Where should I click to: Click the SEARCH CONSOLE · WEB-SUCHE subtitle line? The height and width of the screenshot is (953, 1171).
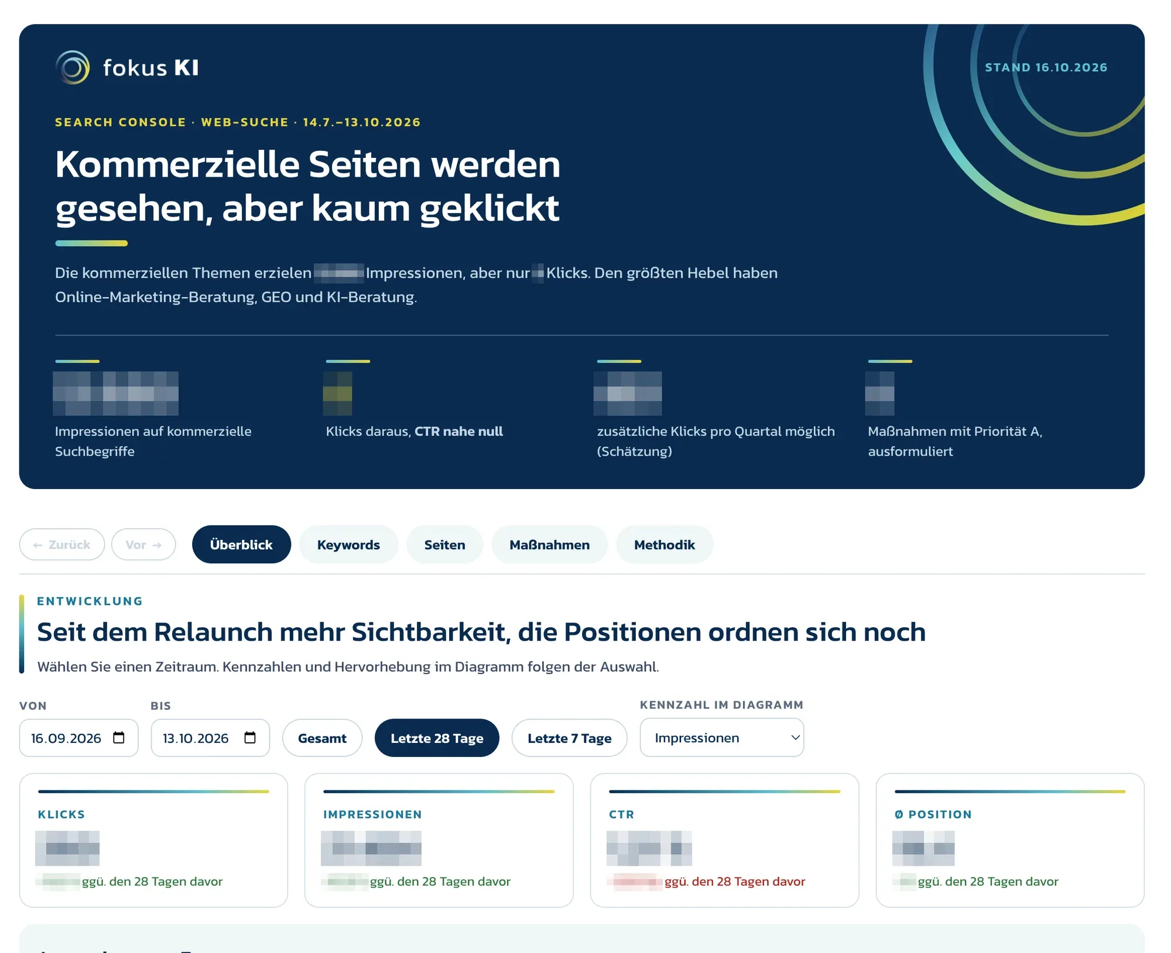[x=238, y=122]
